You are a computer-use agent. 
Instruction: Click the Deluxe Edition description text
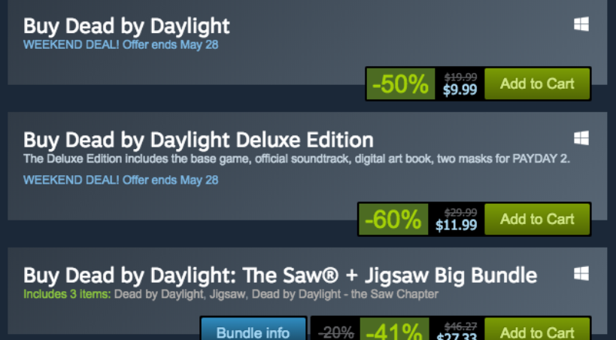click(296, 158)
